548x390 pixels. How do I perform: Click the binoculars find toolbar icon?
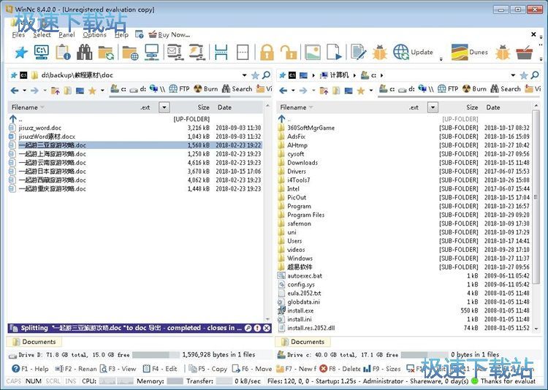[85, 53]
